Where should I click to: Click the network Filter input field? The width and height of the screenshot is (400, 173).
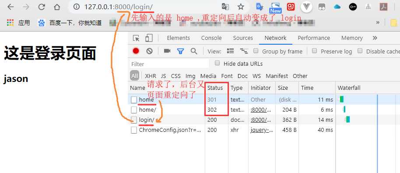169,64
